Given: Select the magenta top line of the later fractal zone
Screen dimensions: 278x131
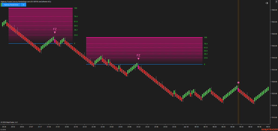Looking at the screenshot, I should 144,37.
